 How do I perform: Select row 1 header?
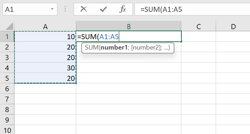coord(7,37)
